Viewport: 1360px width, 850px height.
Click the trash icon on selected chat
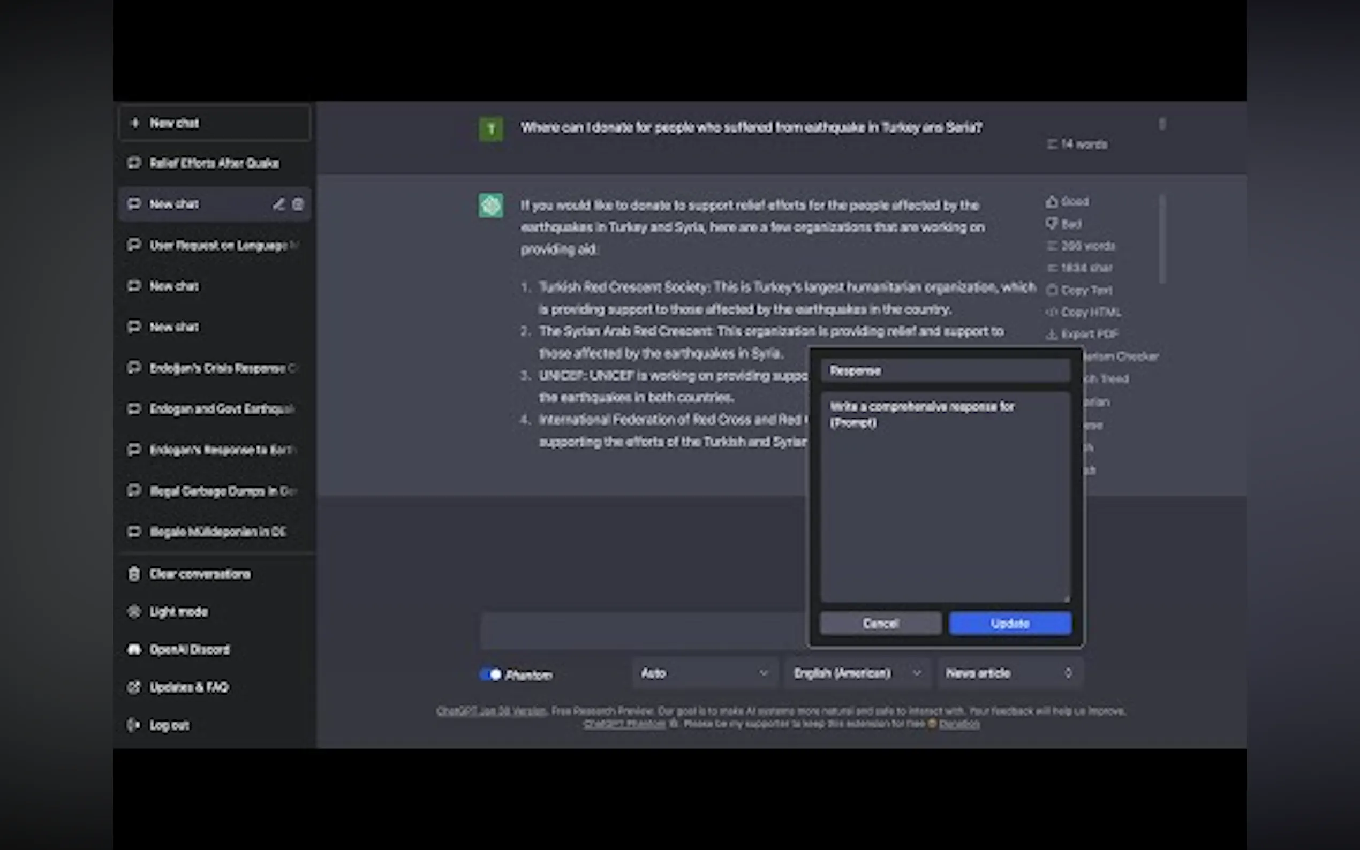298,204
